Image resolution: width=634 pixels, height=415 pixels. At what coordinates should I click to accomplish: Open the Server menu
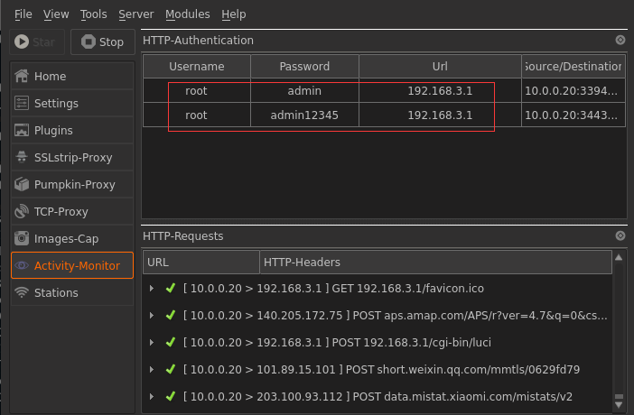(135, 14)
